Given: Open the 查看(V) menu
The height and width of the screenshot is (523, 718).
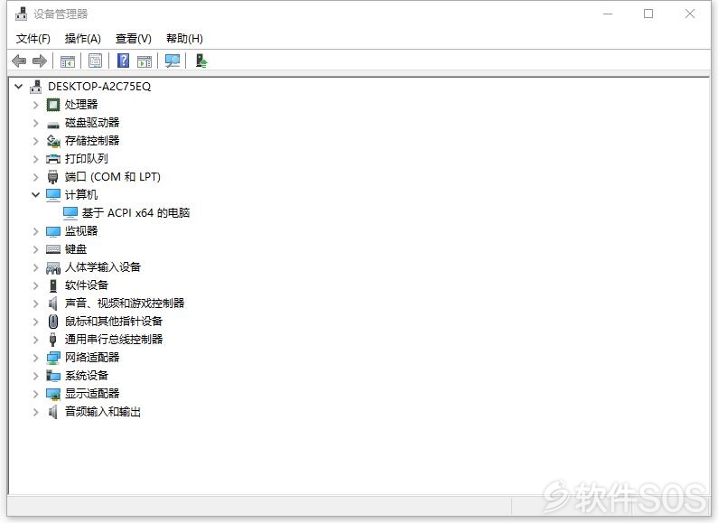Looking at the screenshot, I should pos(134,39).
